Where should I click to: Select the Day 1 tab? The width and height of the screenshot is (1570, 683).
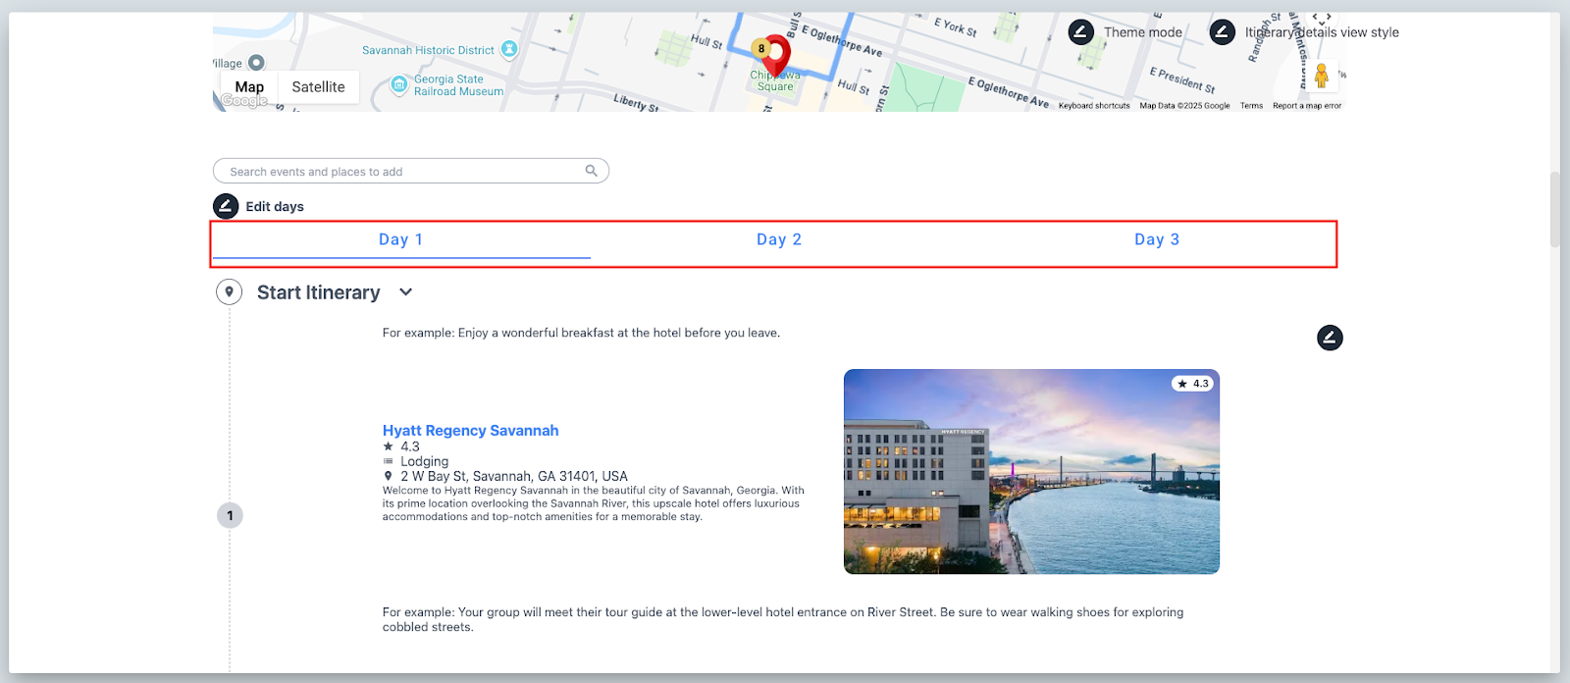click(x=401, y=239)
